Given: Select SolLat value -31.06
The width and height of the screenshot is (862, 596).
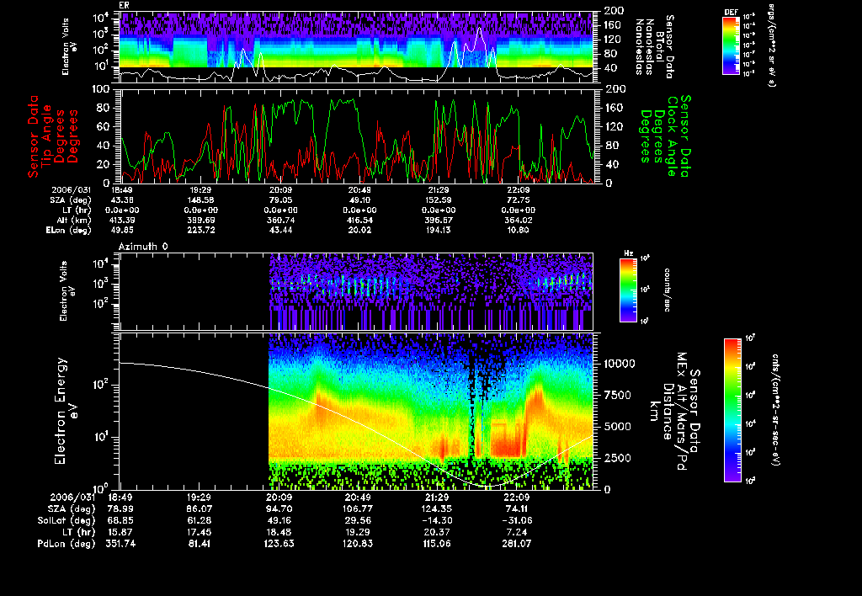Looking at the screenshot, I should 517,521.
